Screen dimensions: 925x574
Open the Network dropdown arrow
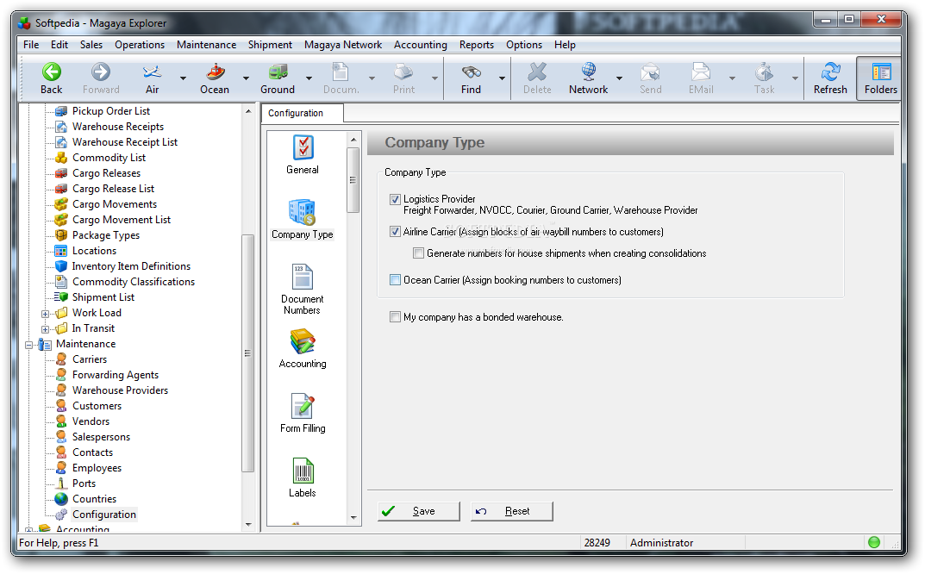point(620,78)
